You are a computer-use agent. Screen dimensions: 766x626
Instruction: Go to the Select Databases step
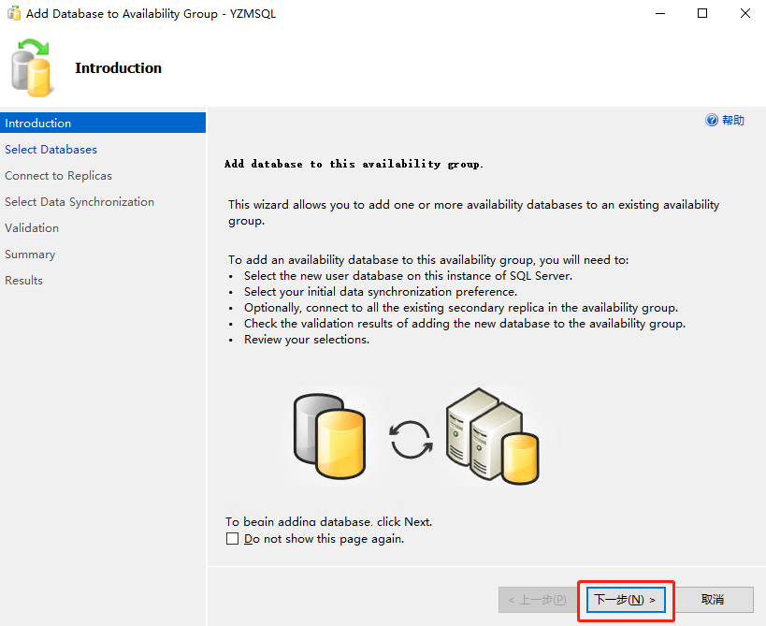[51, 150]
